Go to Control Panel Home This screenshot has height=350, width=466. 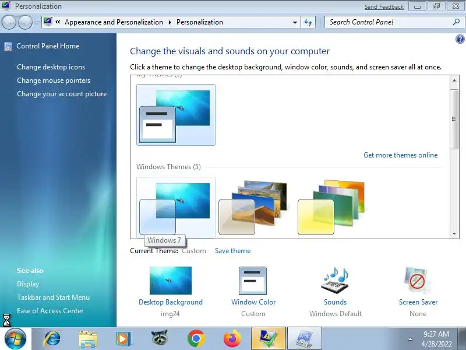[48, 46]
